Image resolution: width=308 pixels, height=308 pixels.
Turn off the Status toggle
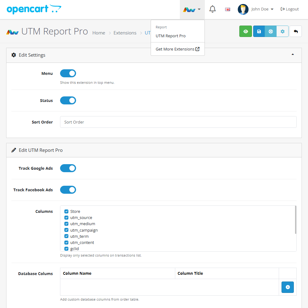pyautogui.click(x=68, y=100)
